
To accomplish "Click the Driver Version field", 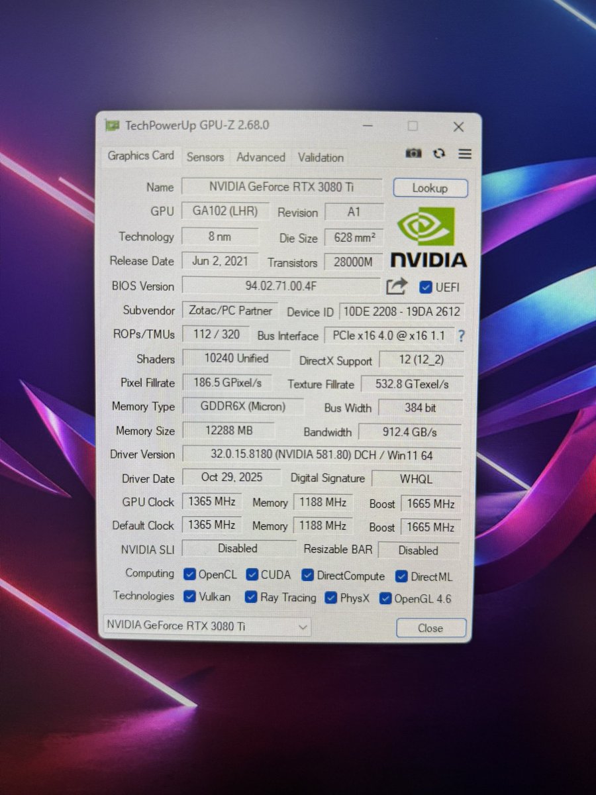I will [321, 456].
